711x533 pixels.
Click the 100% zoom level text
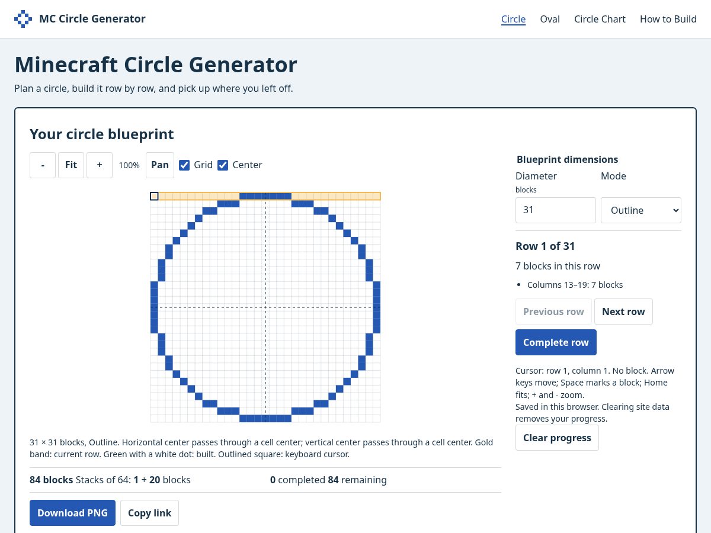click(x=129, y=165)
